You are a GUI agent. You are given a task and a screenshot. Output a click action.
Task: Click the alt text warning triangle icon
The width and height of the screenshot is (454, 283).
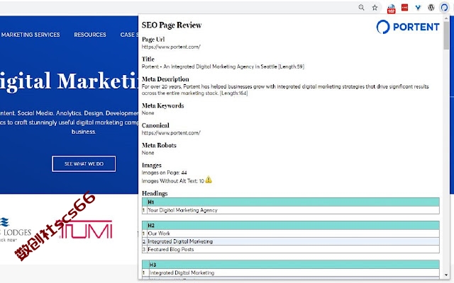[209, 180]
